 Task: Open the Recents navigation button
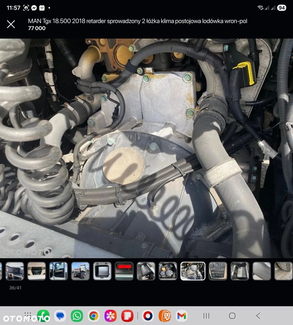pyautogui.click(x=206, y=316)
